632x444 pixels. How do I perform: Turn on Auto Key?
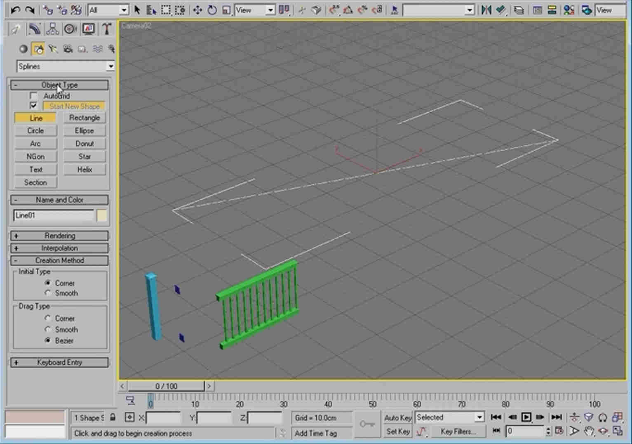[x=398, y=418]
